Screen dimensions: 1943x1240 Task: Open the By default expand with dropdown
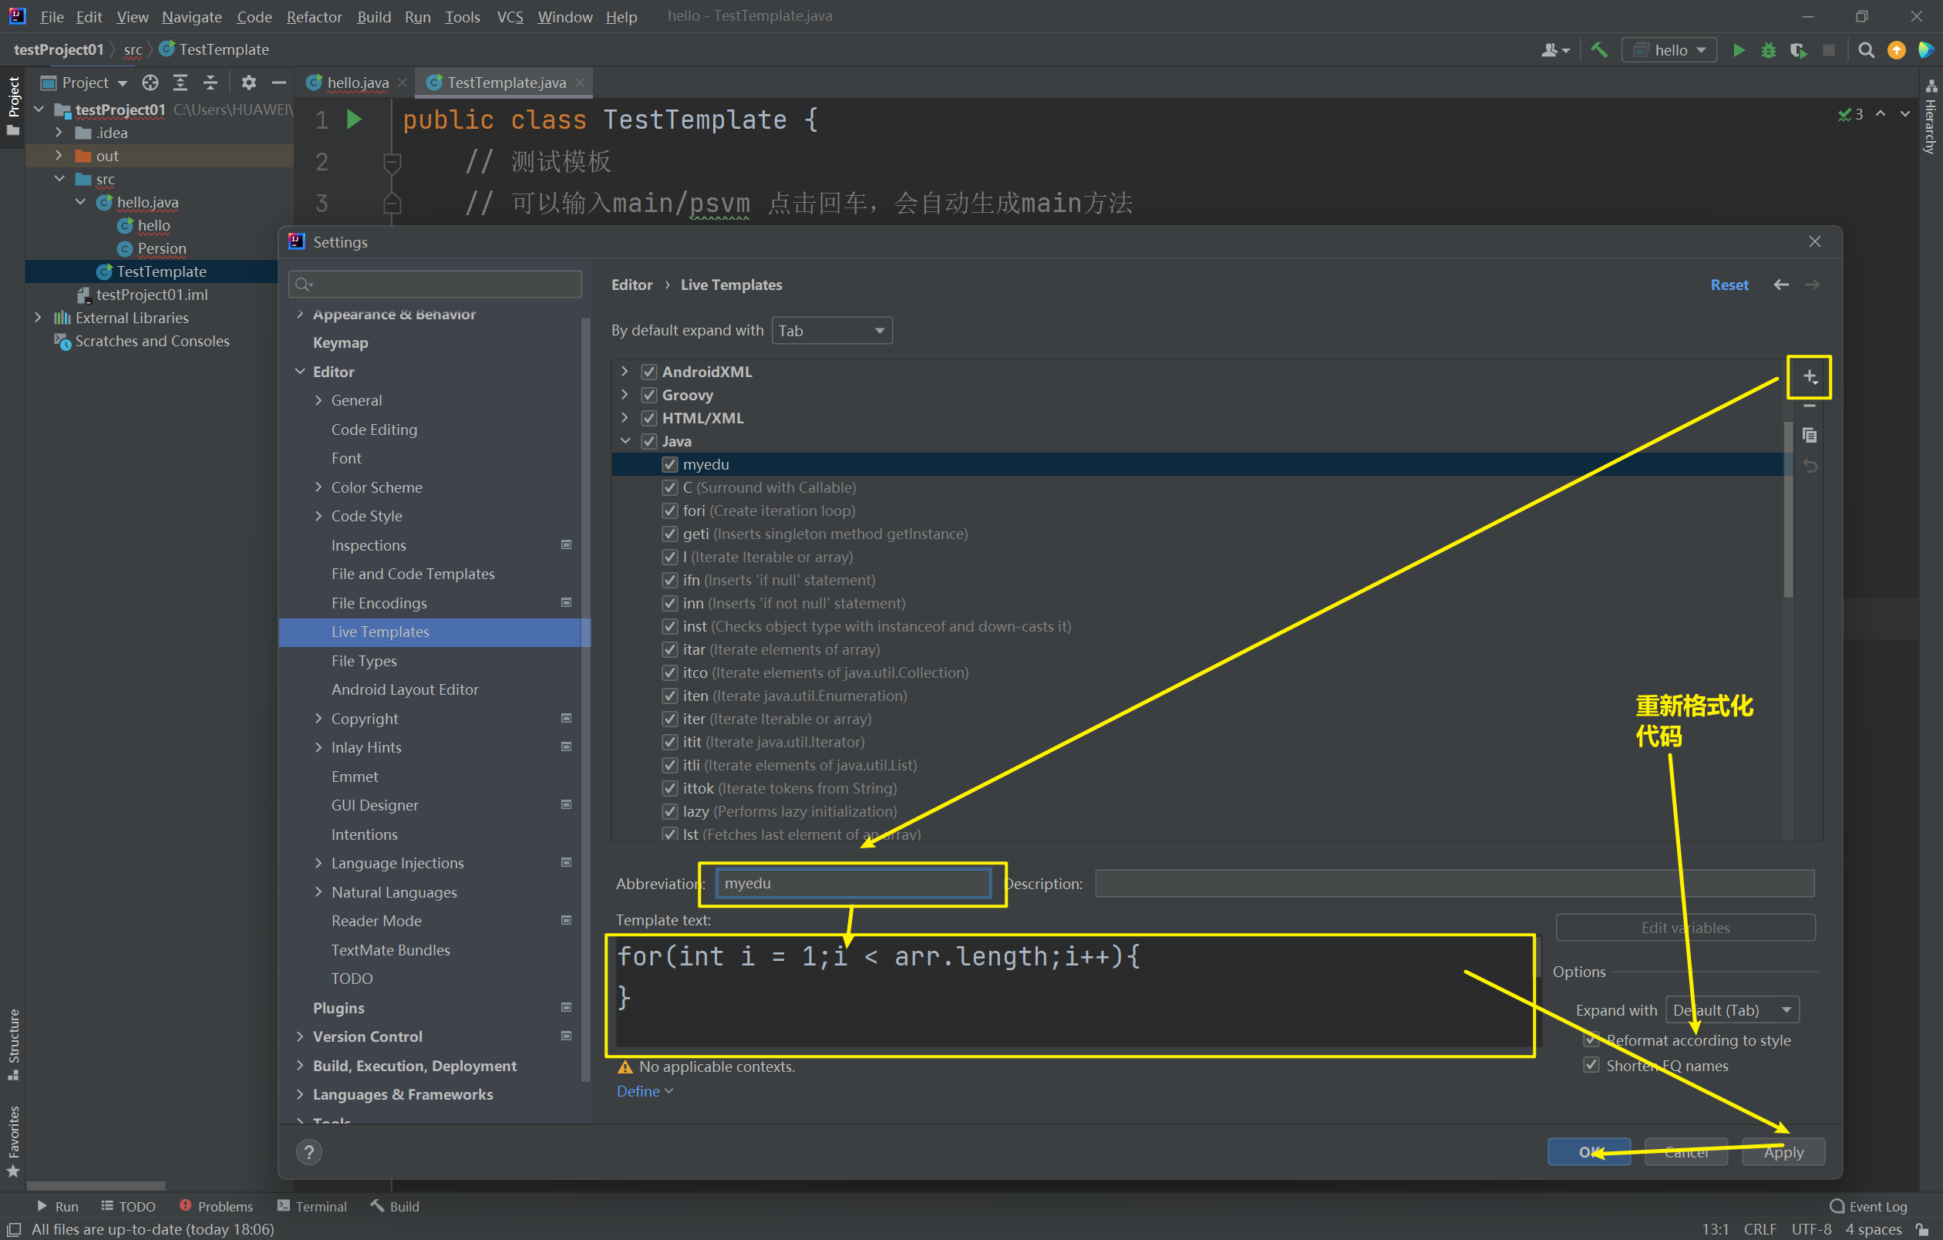[x=831, y=331]
